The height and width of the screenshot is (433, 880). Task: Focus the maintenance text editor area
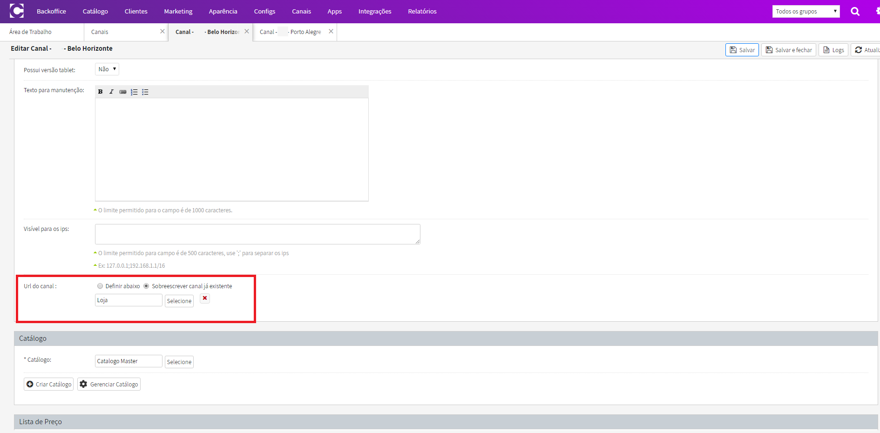coord(232,149)
